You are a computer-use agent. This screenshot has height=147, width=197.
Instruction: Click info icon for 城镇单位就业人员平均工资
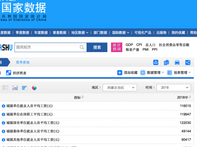(4, 106)
